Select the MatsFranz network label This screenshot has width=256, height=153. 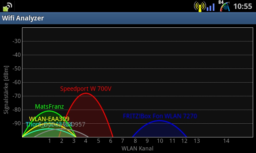(x=49, y=106)
